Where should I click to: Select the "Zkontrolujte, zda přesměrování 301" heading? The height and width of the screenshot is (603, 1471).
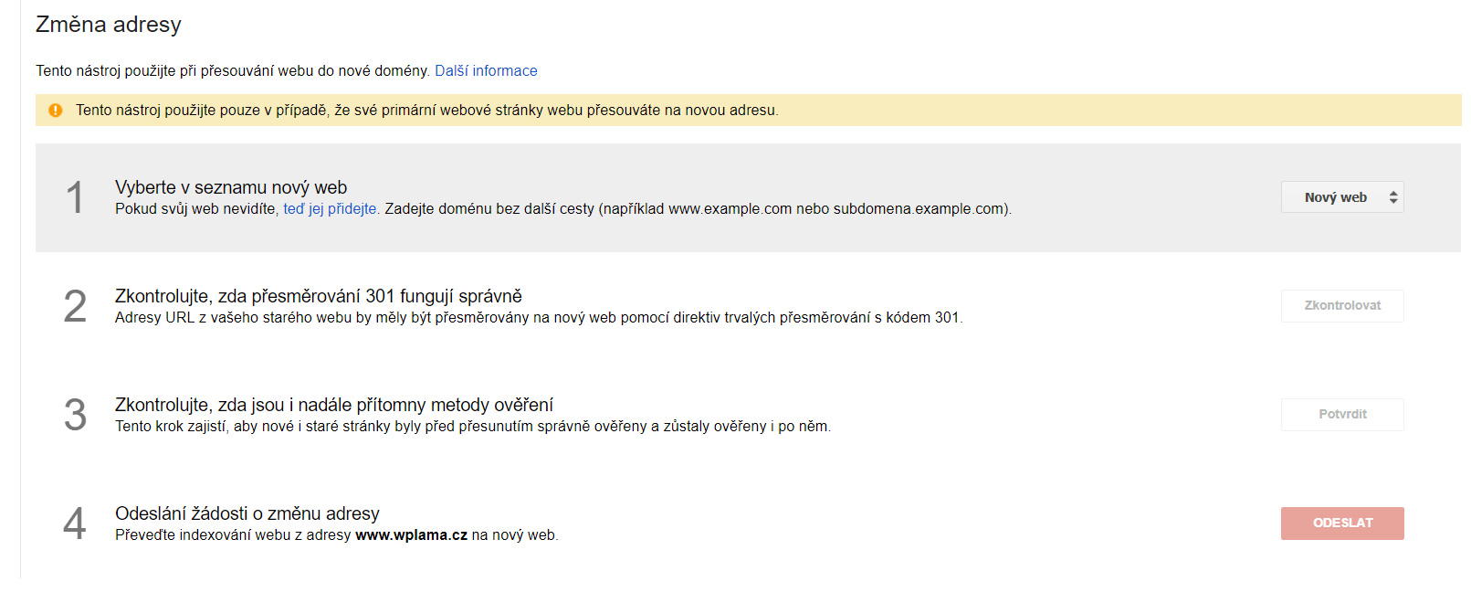point(319,296)
